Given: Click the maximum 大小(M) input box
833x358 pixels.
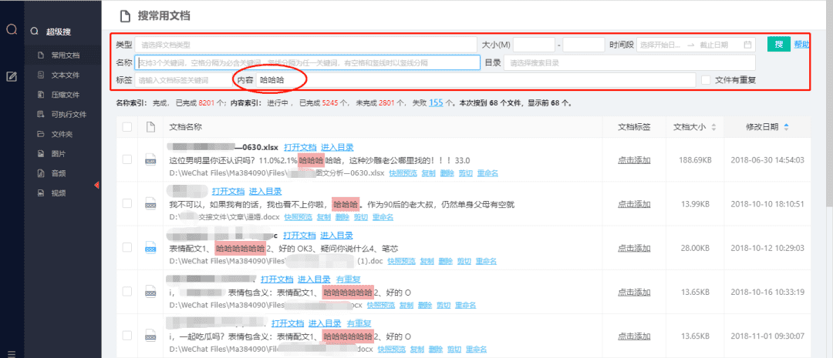Looking at the screenshot, I should [583, 45].
